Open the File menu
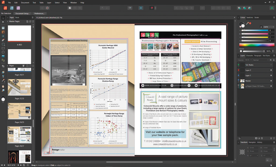This screenshot has height=167, width=276. (9, 3)
